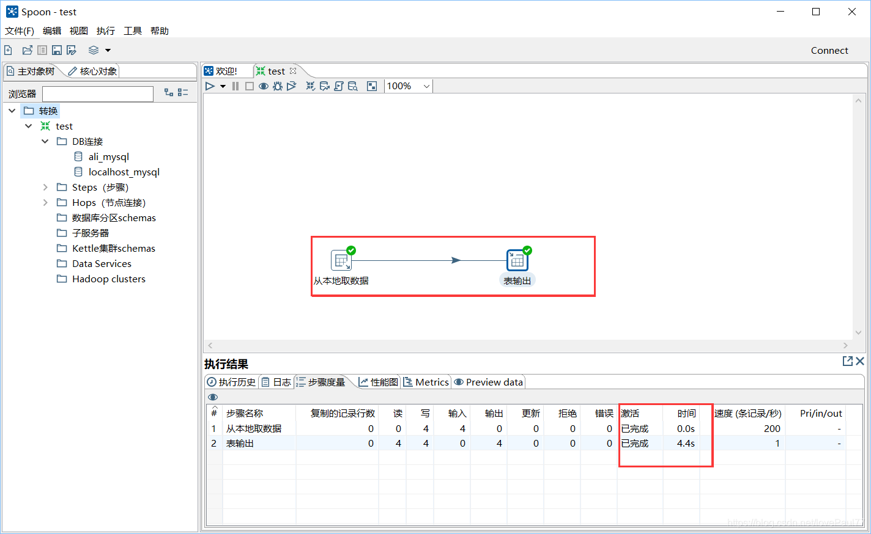
Task: Open the Metrics tab
Action: coord(426,382)
